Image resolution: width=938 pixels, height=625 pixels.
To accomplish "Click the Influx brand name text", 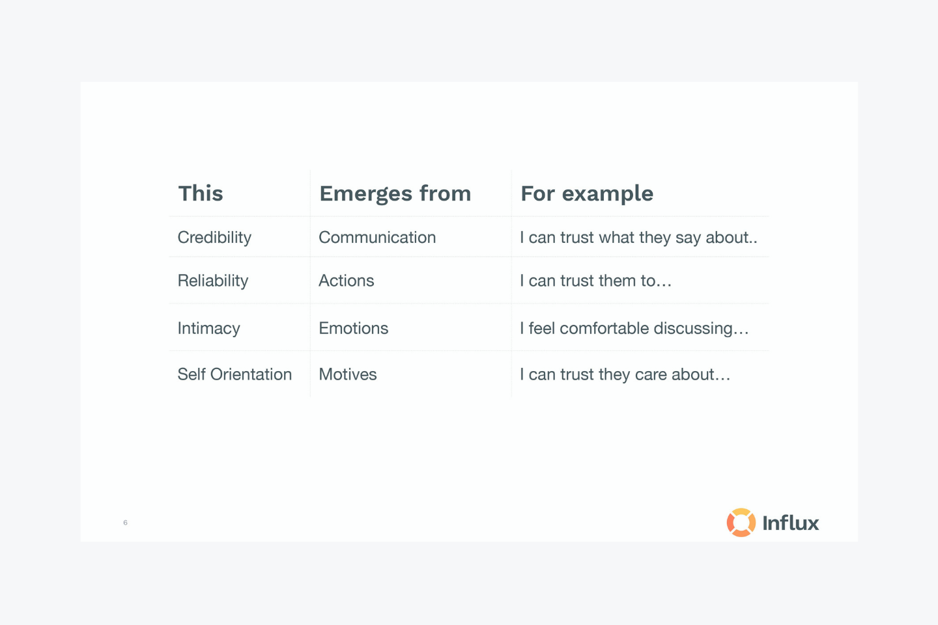I will (791, 523).
